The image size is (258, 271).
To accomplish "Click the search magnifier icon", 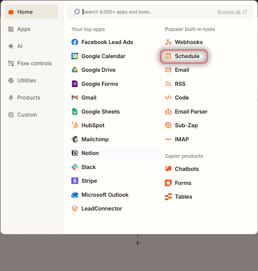I will [x=77, y=12].
